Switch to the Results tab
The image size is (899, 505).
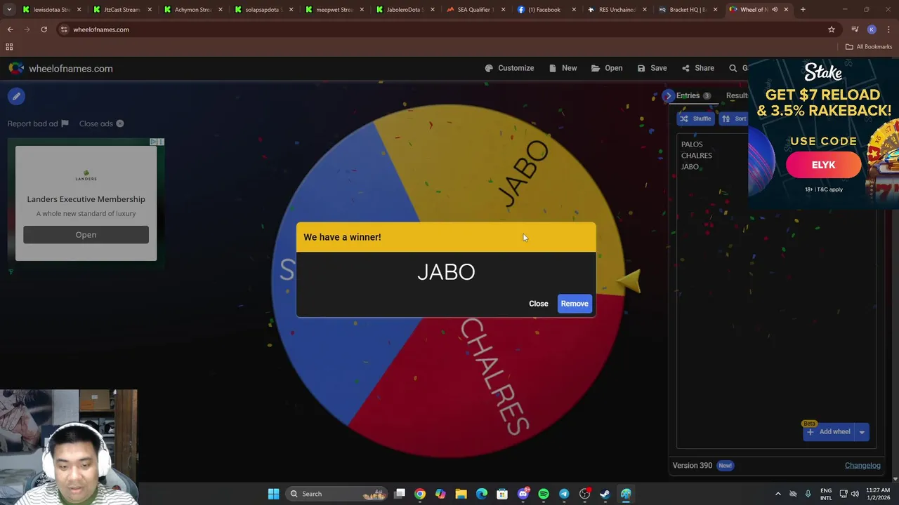(737, 96)
